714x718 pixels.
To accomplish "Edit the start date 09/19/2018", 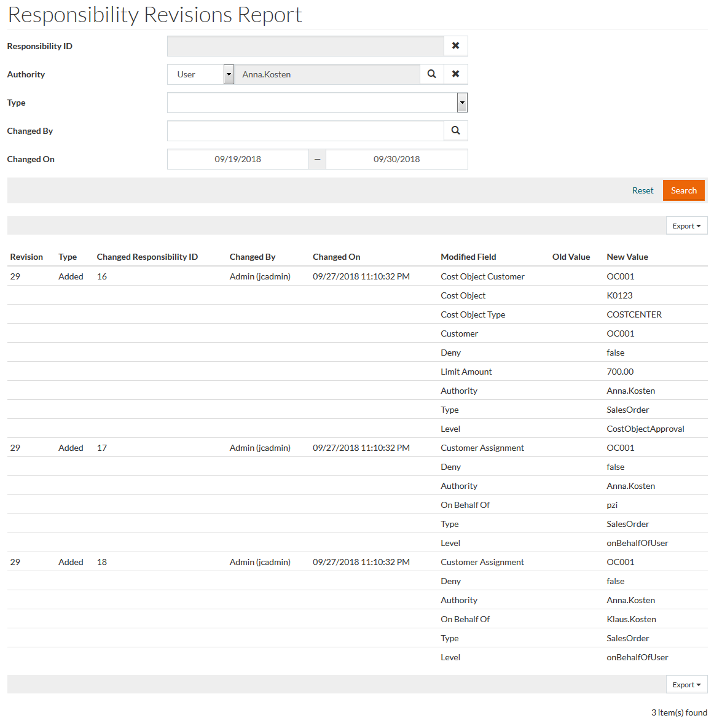I will point(238,159).
